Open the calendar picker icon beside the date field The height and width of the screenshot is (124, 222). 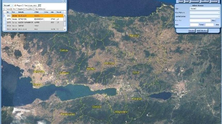pyautogui.click(x=40, y=5)
